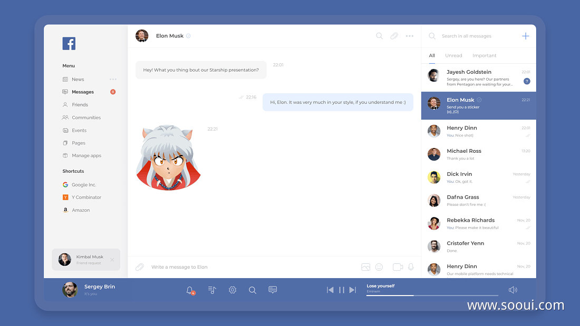Open Dick Irvin conversation

[479, 177]
